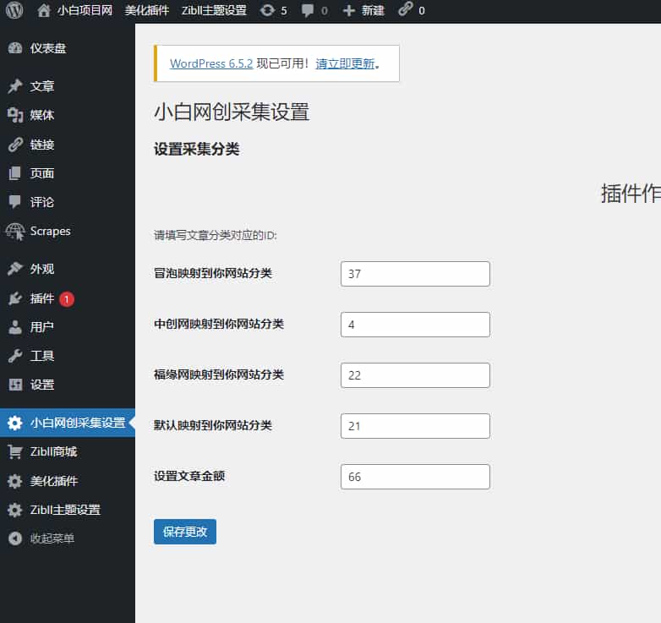Click the WordPress logo icon
The height and width of the screenshot is (623, 661).
[x=14, y=10]
